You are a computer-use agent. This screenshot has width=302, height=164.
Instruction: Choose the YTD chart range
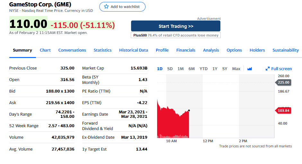pyautogui.click(x=203, y=69)
